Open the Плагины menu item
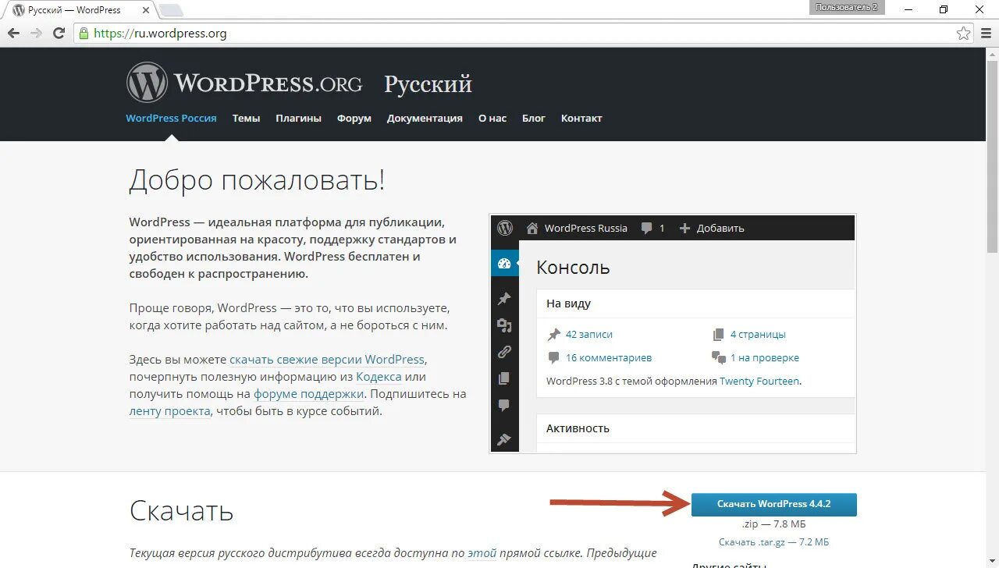Image resolution: width=999 pixels, height=568 pixels. 298,119
